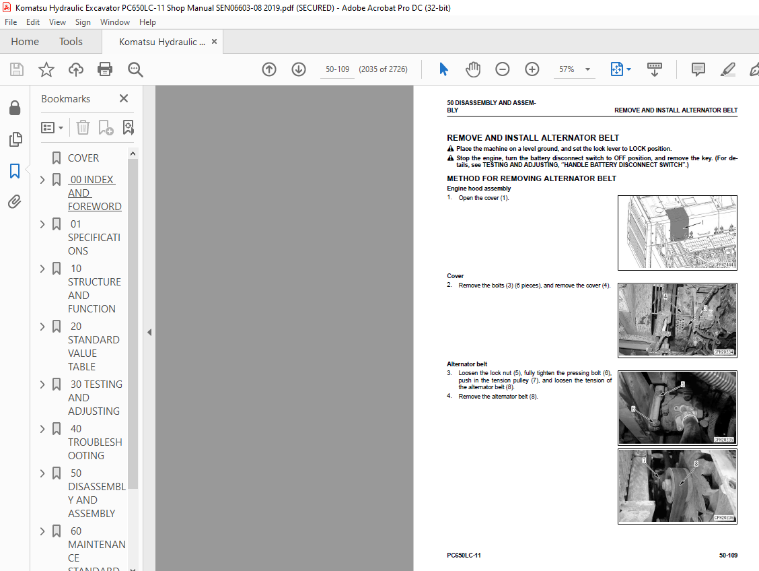Activate the Hand pan tool

point(473,69)
